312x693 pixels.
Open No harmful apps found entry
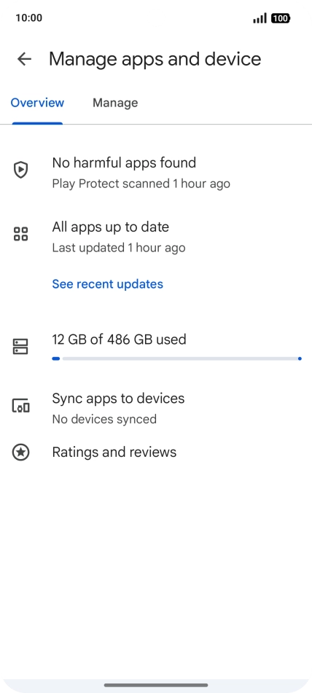click(x=156, y=173)
